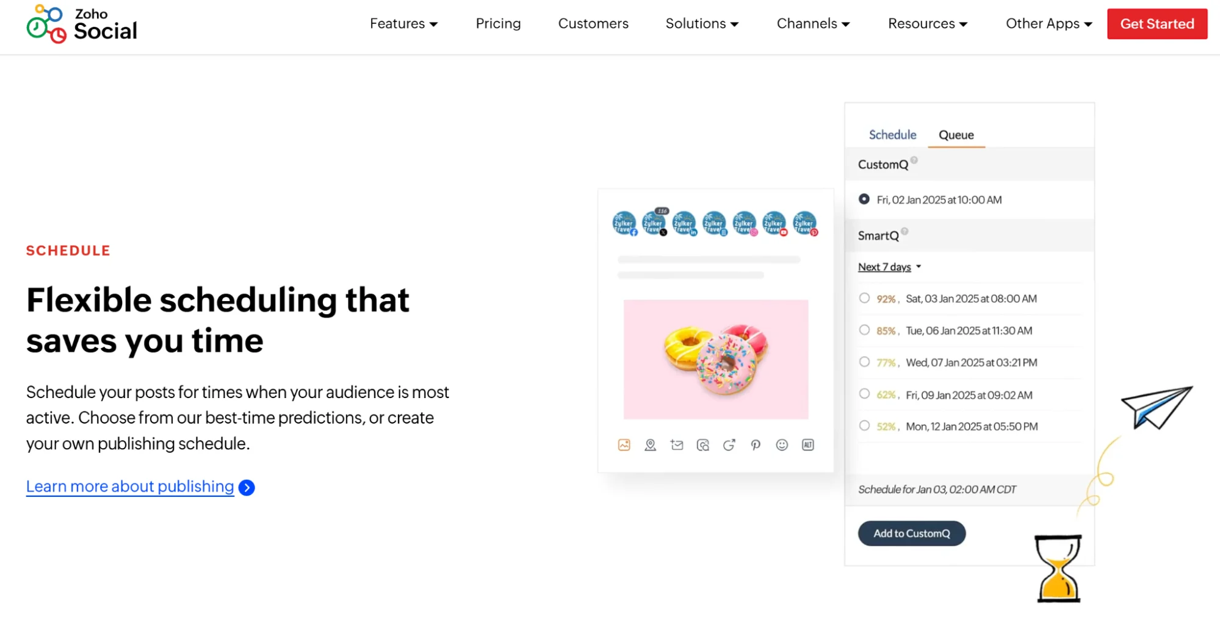
Task: Click the post text placeholder area
Action: click(708, 267)
